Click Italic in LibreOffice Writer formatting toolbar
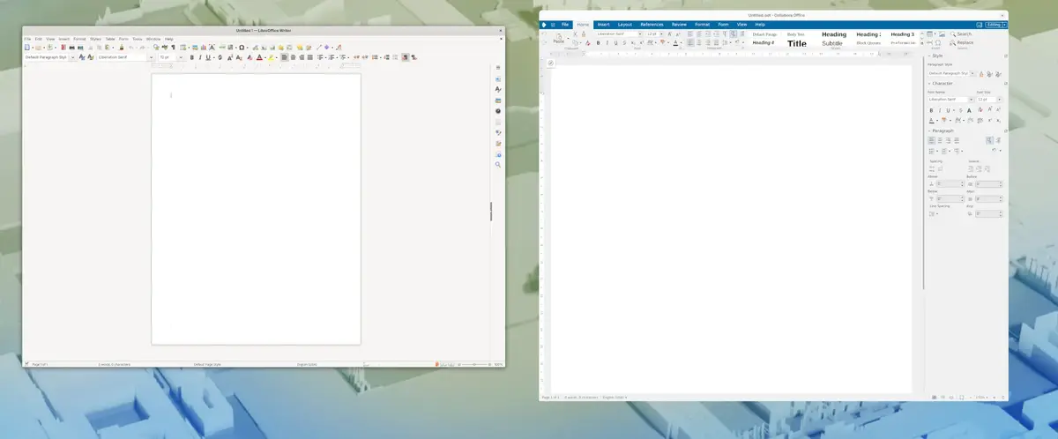This screenshot has width=1058, height=439. point(200,57)
